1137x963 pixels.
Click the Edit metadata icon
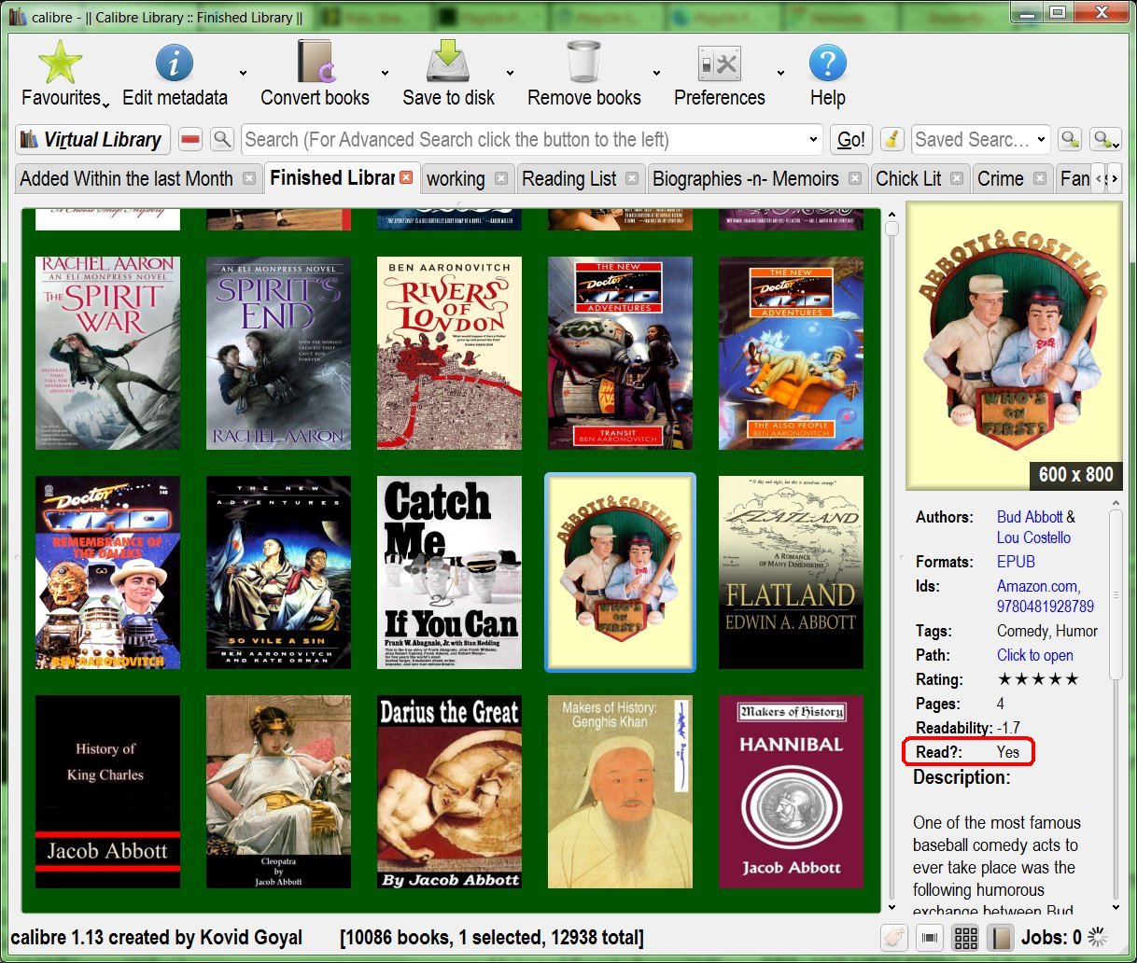click(x=174, y=63)
